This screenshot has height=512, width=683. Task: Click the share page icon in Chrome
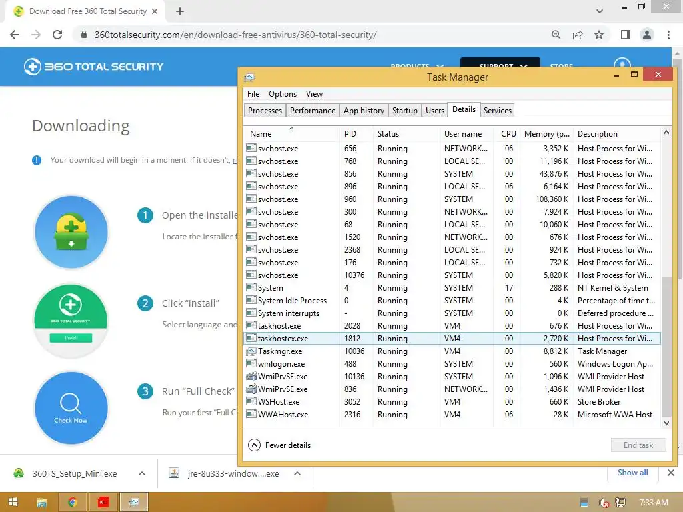tap(578, 35)
